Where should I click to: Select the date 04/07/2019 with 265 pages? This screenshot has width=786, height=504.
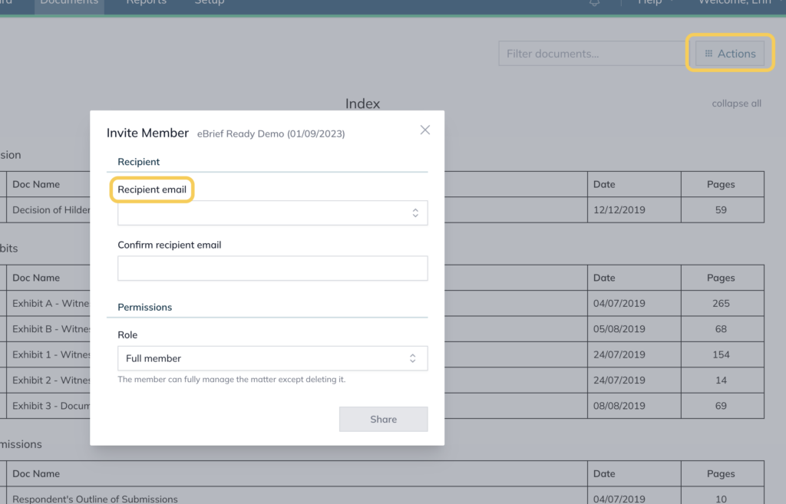[634, 303]
